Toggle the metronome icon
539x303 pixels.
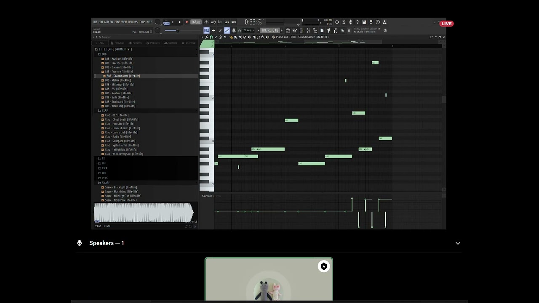(x=206, y=22)
